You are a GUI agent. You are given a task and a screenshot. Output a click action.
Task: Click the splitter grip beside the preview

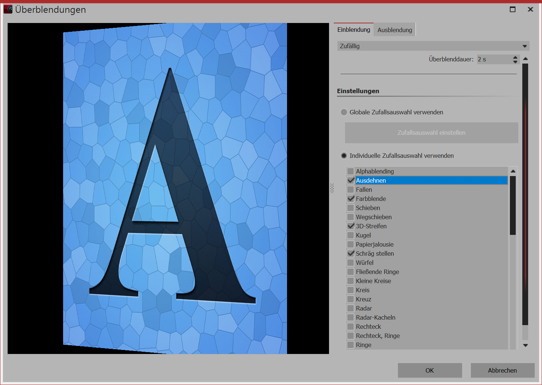(x=332, y=188)
